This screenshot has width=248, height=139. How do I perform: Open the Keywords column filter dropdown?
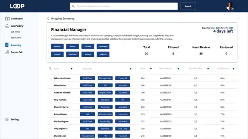131,69
